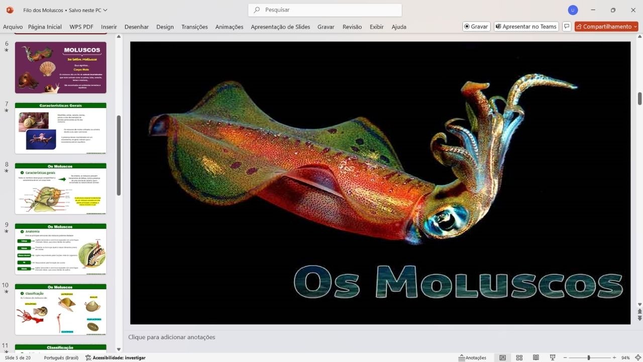Select the Inserir ribbon tab
643x362 pixels.
[109, 27]
